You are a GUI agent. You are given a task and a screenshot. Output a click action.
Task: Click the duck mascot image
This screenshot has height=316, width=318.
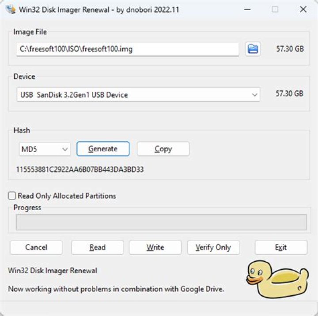click(x=277, y=279)
